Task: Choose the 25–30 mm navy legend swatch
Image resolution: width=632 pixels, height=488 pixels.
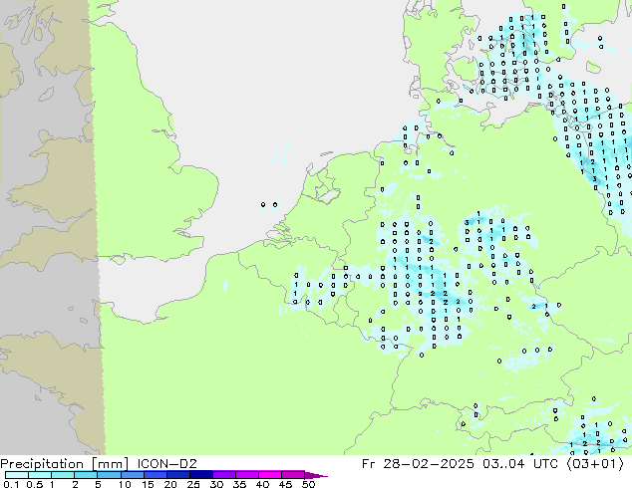Action: [x=201, y=475]
